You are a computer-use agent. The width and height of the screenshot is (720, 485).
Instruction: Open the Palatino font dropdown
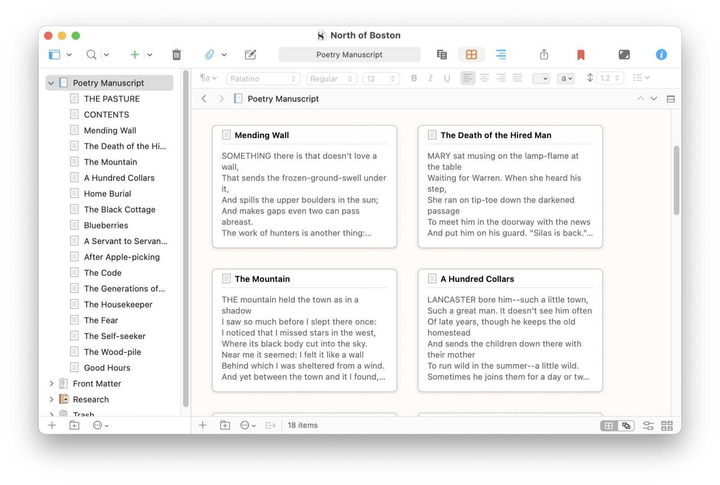click(263, 79)
